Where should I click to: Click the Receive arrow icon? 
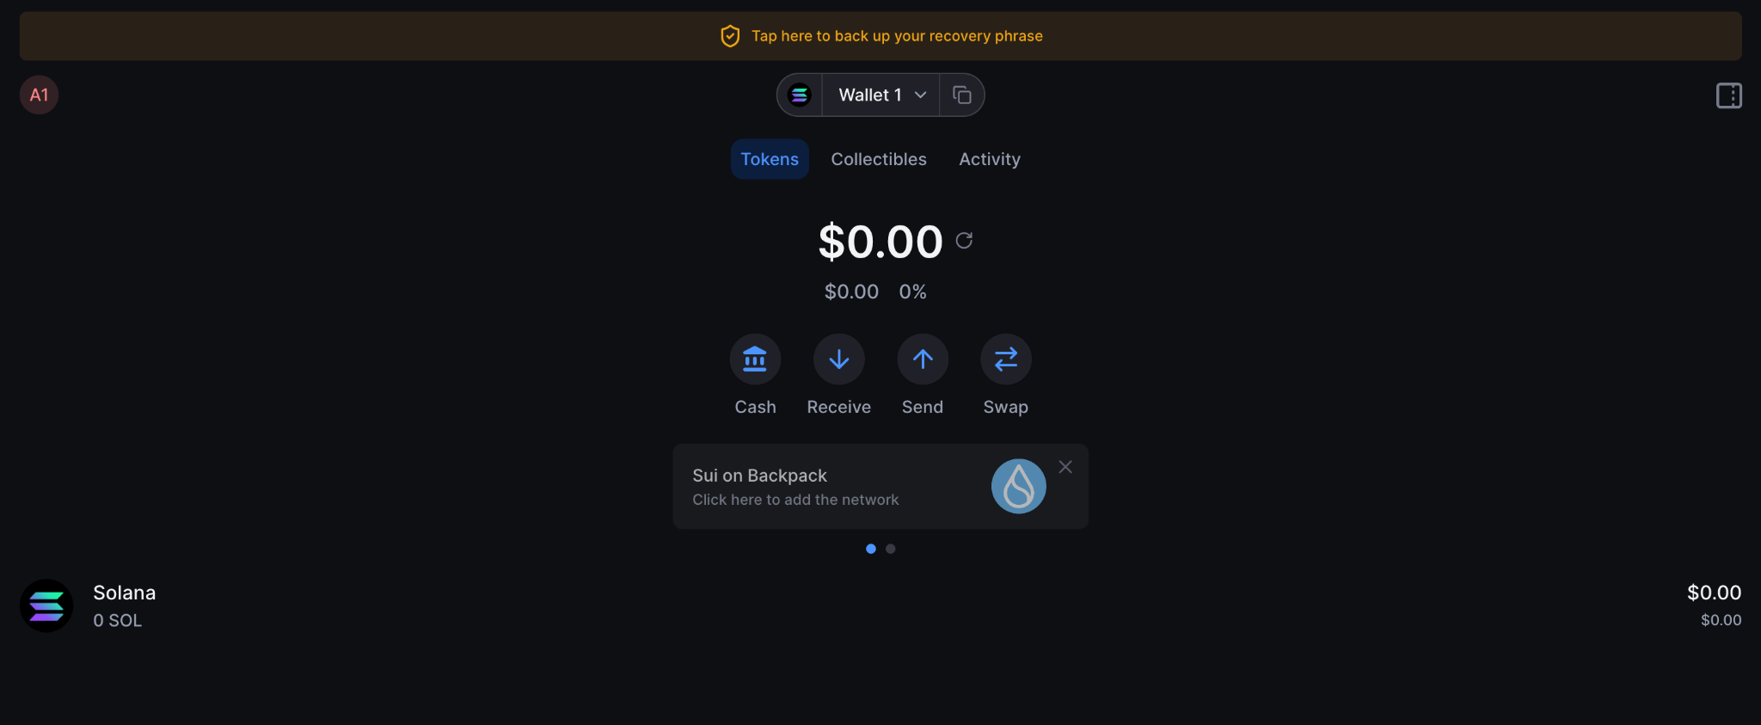[838, 359]
